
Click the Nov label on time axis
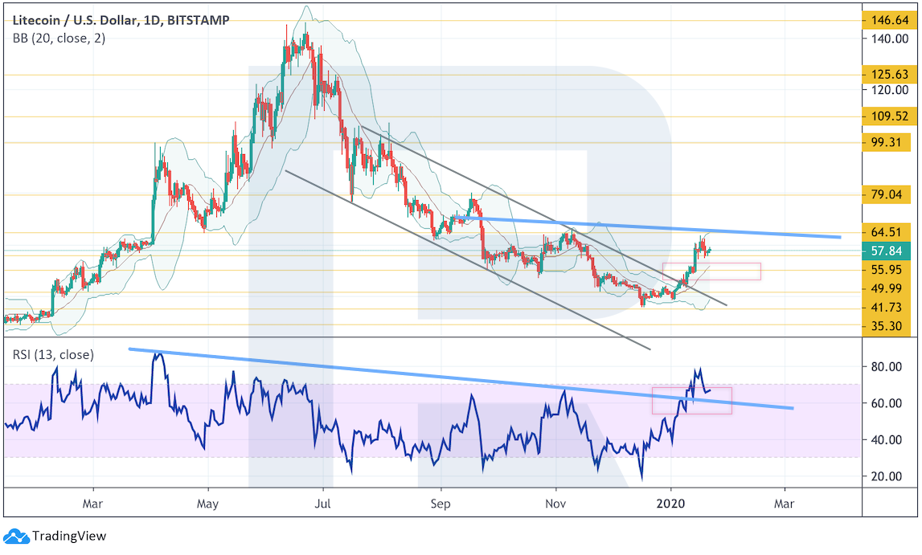pos(555,504)
